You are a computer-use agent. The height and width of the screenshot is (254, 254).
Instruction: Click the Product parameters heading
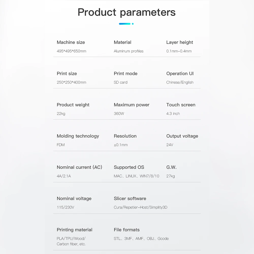click(x=126, y=12)
